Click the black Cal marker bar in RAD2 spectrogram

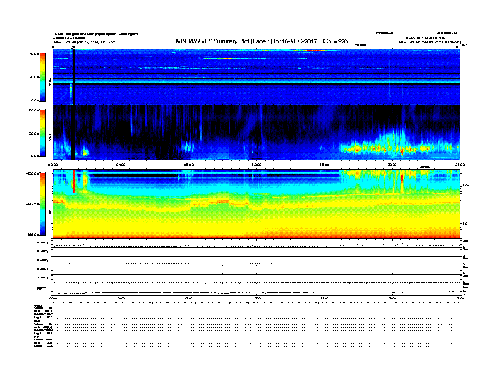(x=73, y=77)
